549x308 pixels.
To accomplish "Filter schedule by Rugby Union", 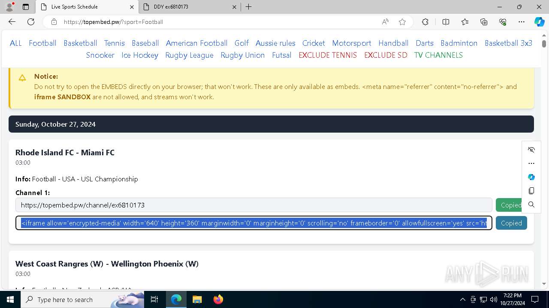I will point(243,55).
